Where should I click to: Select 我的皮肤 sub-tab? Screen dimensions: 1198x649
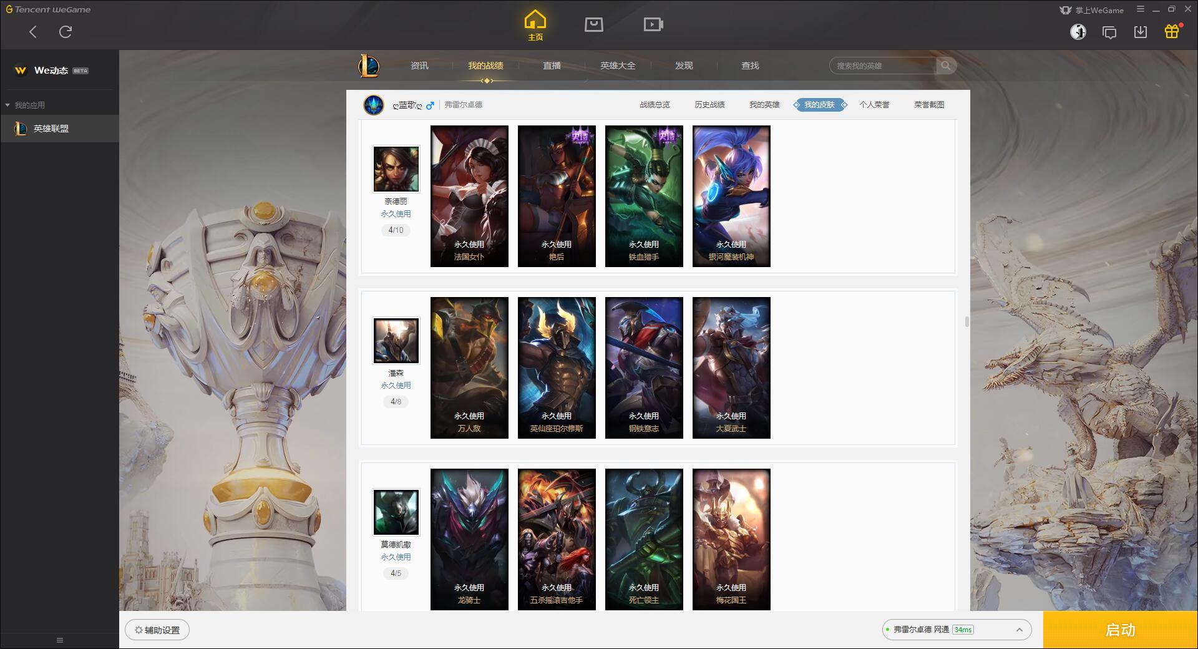click(x=820, y=105)
